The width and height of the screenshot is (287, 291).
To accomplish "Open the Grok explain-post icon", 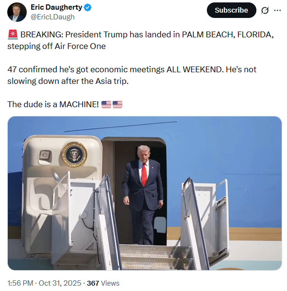I will (x=265, y=10).
